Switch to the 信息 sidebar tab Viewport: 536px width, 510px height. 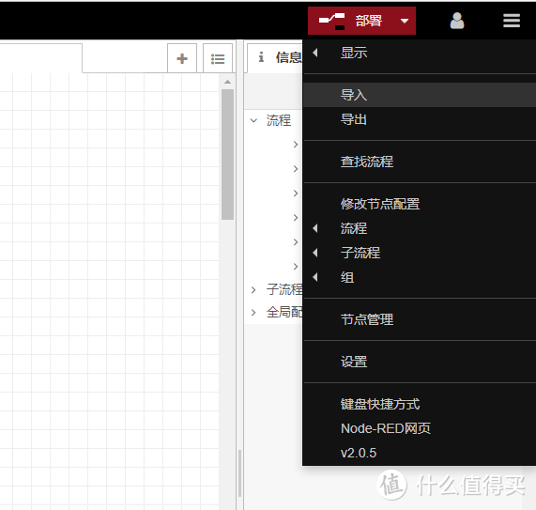coord(275,57)
